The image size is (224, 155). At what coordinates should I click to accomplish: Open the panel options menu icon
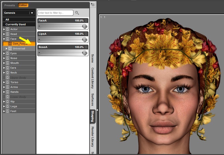tap(93, 5)
